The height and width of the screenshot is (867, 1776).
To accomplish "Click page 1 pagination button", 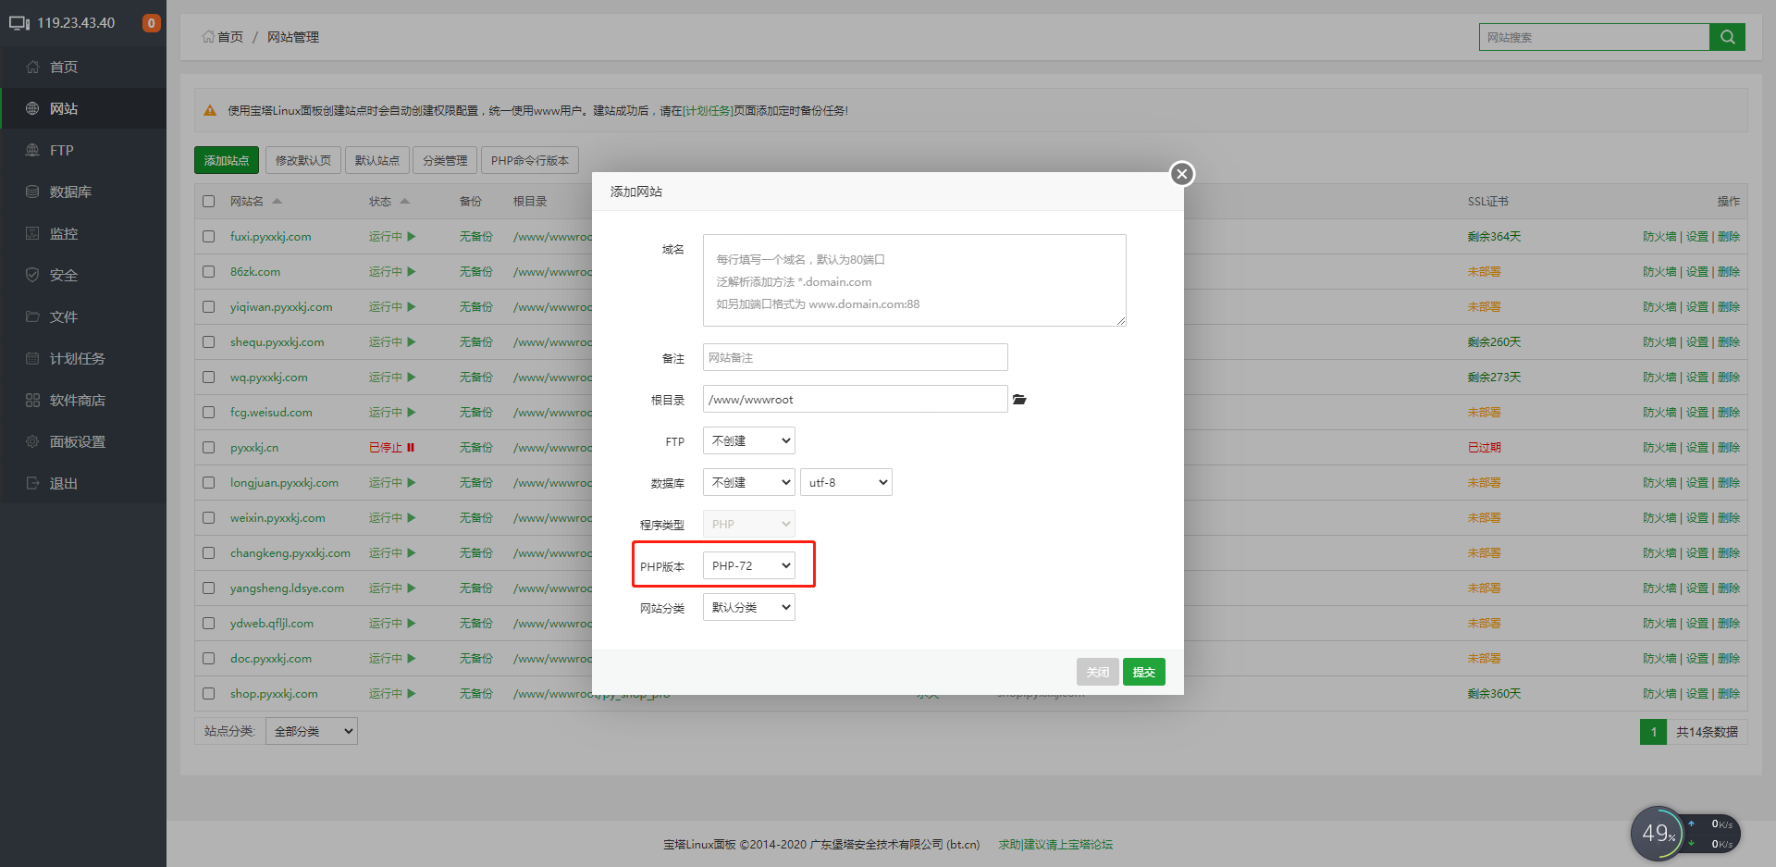I will (x=1653, y=732).
